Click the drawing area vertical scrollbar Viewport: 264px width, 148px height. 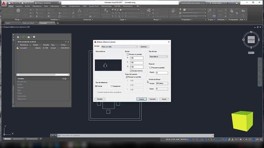(260, 72)
